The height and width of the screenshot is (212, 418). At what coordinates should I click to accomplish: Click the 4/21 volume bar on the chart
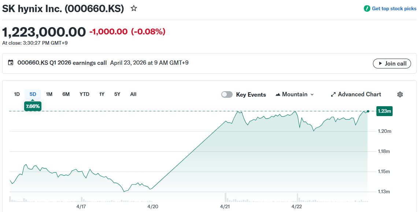(x=225, y=198)
